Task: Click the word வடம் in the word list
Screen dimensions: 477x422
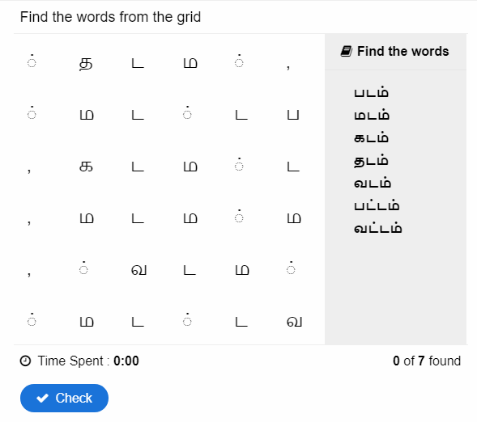Action: (x=373, y=183)
